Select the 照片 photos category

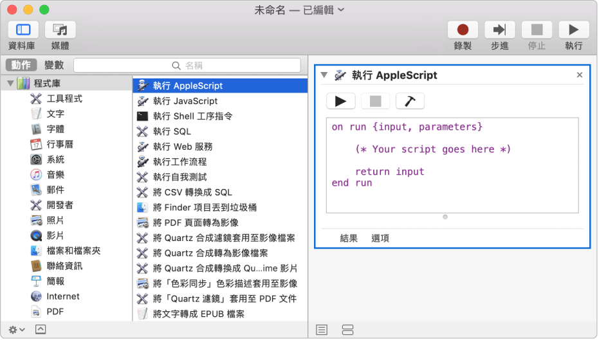pos(55,220)
